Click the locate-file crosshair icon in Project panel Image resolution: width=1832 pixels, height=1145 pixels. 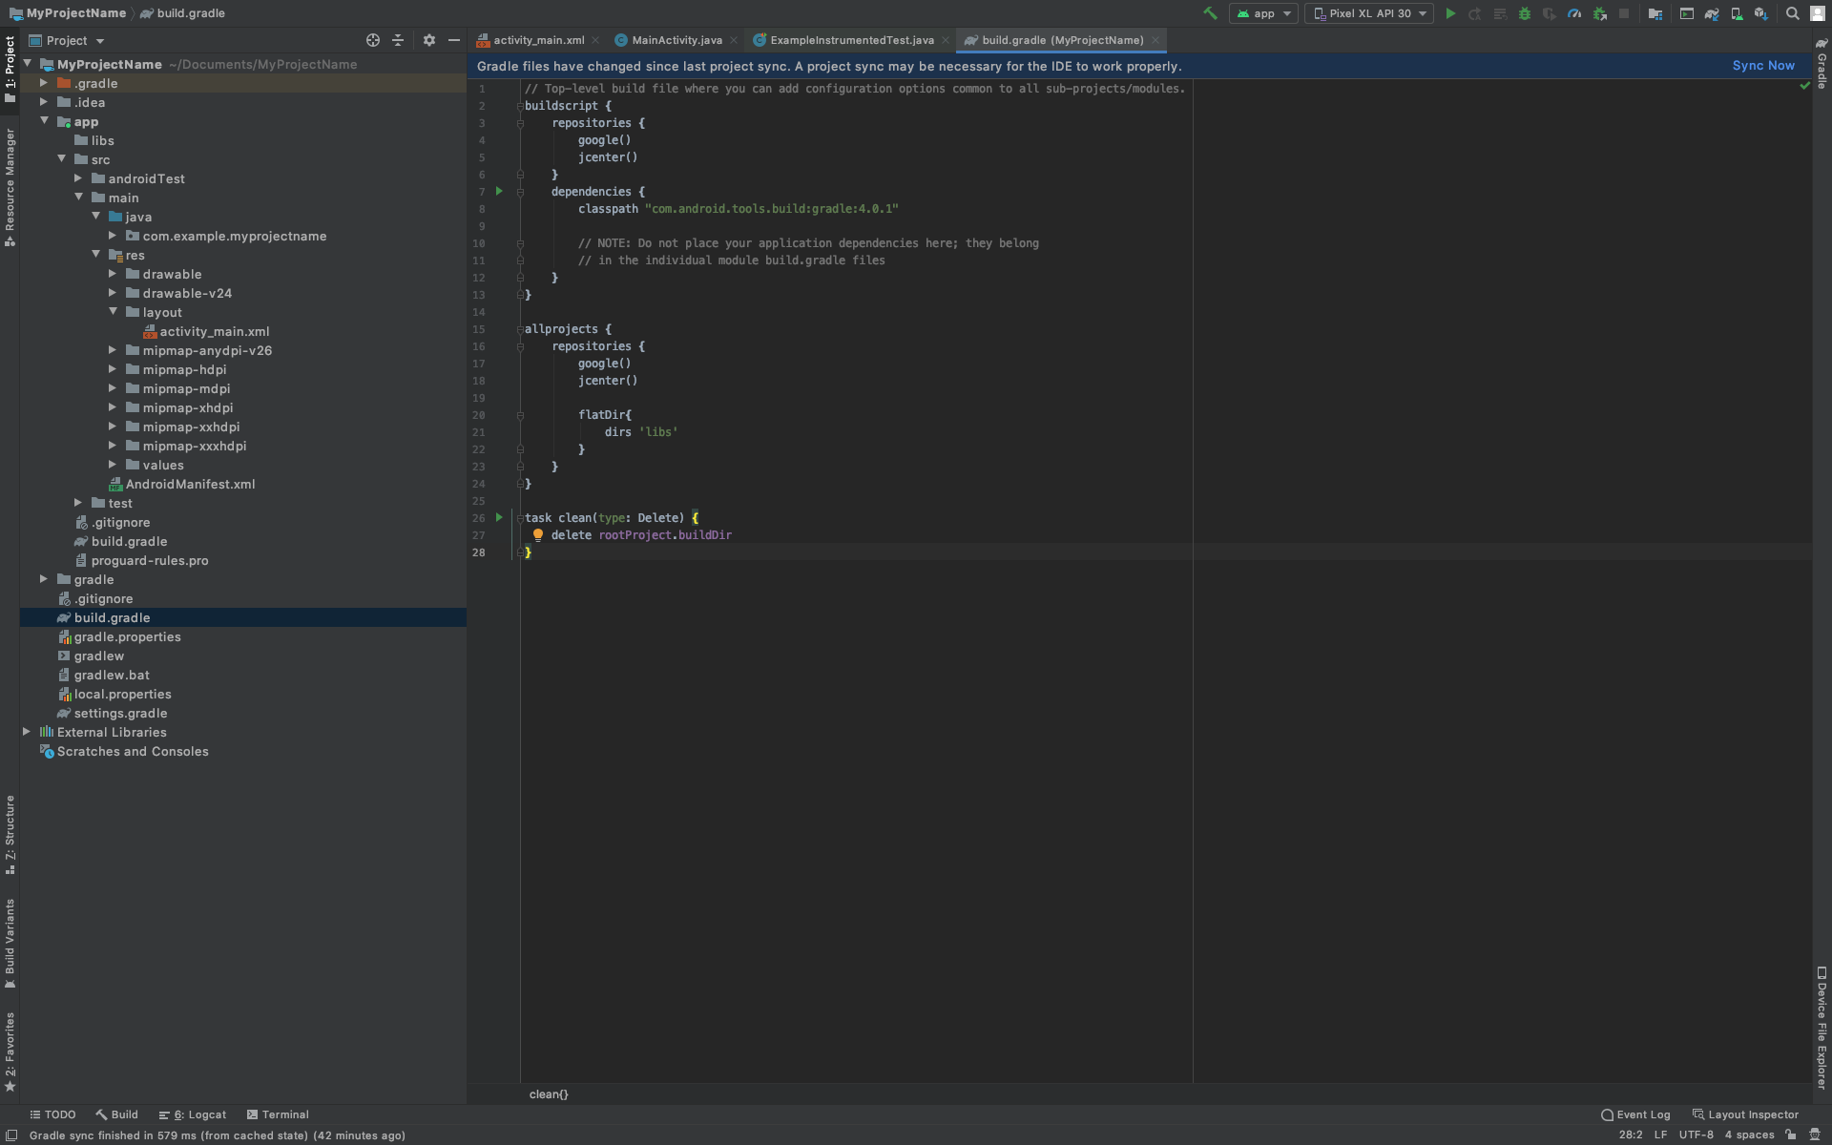pos(373,40)
